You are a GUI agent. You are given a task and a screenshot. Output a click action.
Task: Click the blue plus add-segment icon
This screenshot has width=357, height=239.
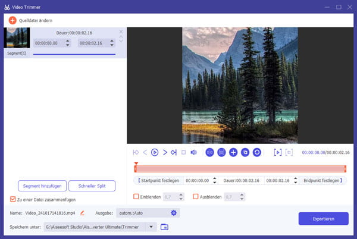pos(233,152)
